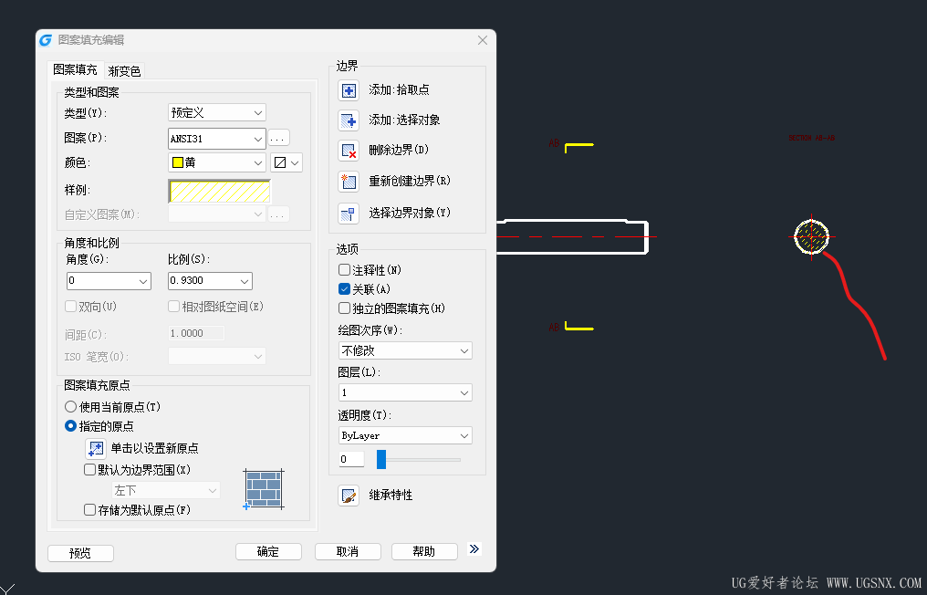This screenshot has width=927, height=595.
Task: Click the brick origin preview thumbnail
Action: tap(264, 489)
